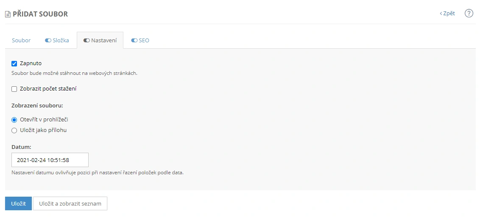The height and width of the screenshot is (217, 480).
Task: Click the toggle switch icon on the Složka tab
Action: [48, 41]
